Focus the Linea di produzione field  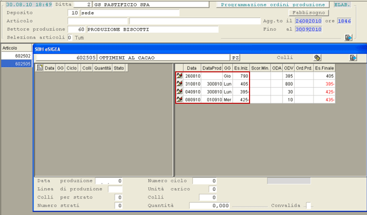click(114, 189)
